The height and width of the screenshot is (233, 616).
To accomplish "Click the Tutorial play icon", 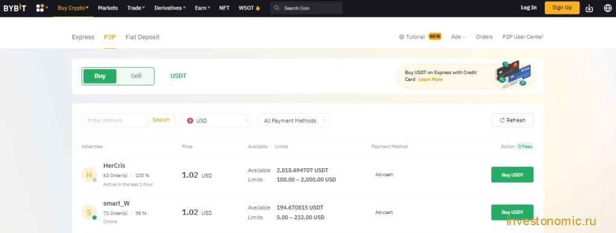I will (401, 37).
